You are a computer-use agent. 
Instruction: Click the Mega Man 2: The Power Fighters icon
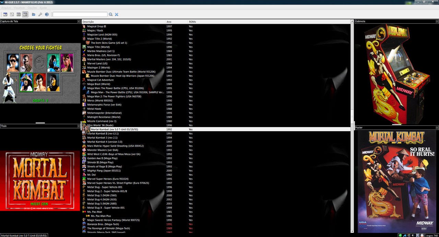click(x=84, y=97)
